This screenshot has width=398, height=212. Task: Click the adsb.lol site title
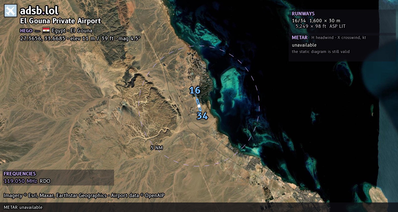point(39,11)
